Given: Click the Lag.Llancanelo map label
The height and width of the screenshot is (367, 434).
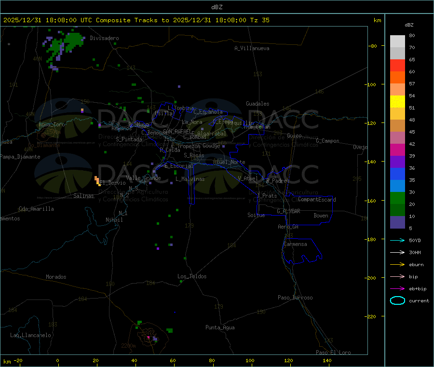Looking at the screenshot, I should pos(31,335).
